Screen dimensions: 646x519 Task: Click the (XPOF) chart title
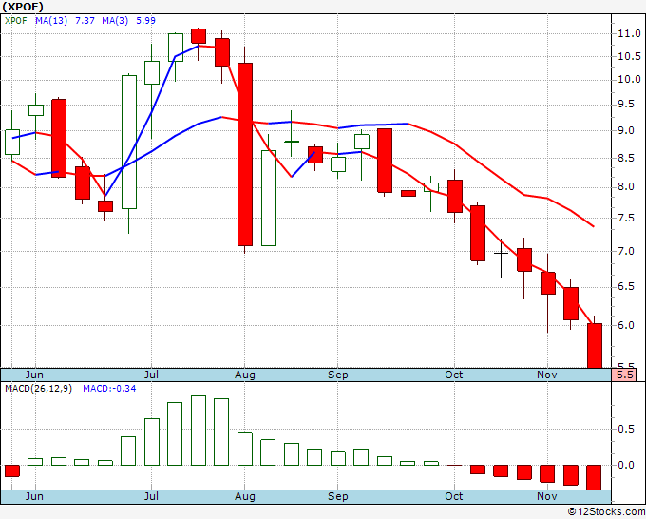(22, 7)
